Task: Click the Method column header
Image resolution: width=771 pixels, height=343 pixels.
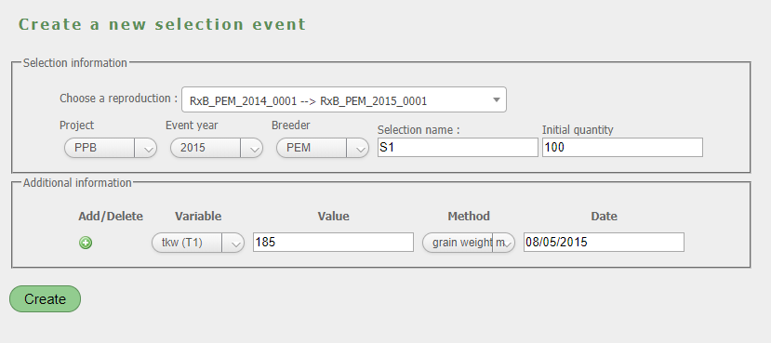Action: point(469,217)
